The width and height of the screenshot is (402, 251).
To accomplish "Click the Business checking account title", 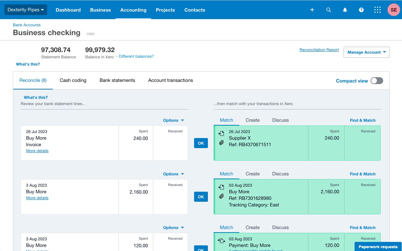I will 47,33.
